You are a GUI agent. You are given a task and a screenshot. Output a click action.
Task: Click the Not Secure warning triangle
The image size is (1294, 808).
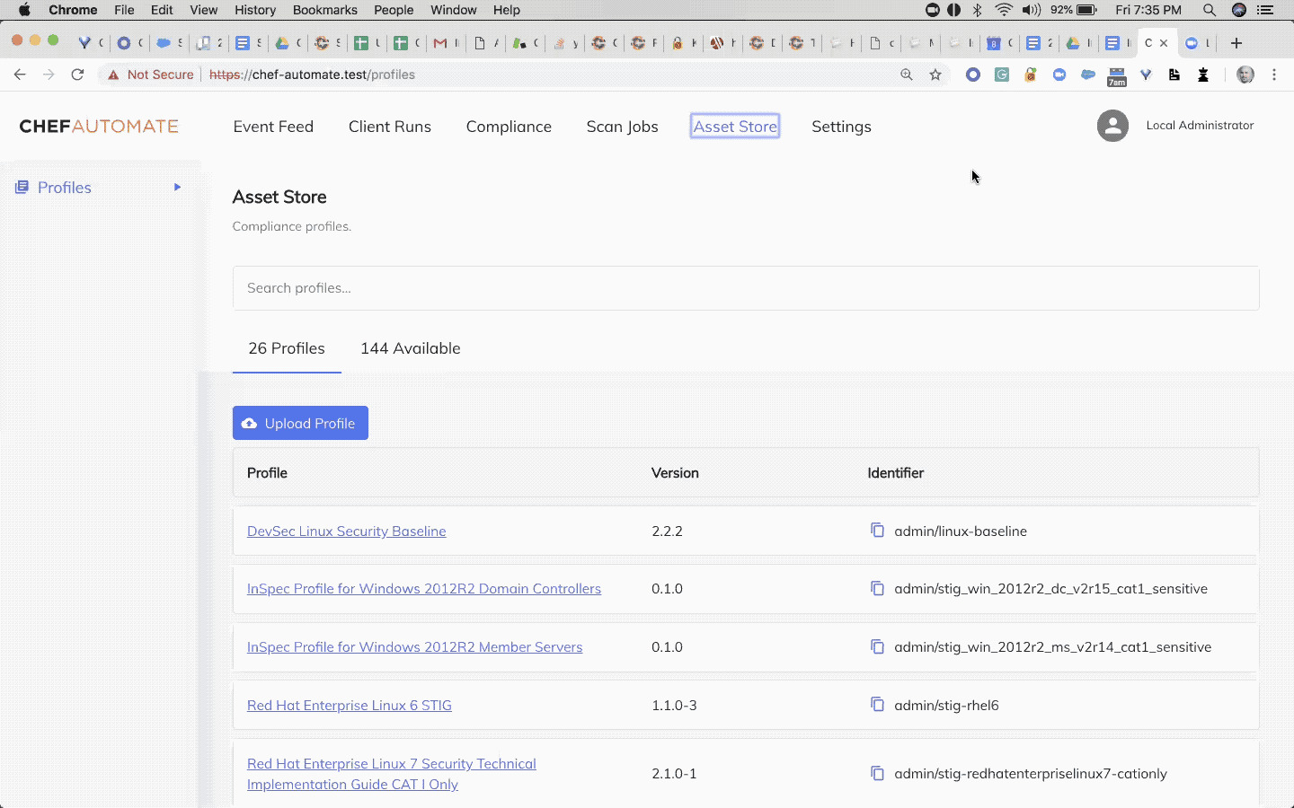113,75
